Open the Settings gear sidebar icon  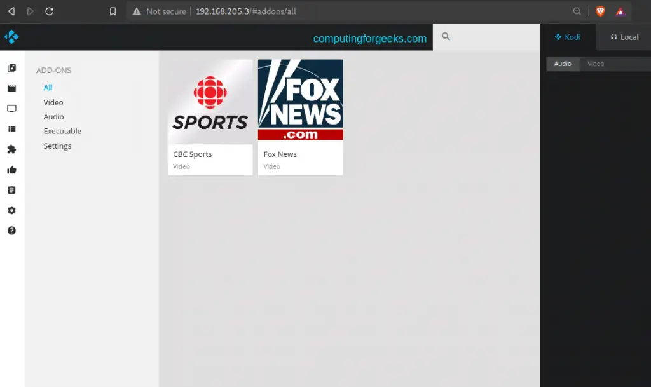coord(11,210)
